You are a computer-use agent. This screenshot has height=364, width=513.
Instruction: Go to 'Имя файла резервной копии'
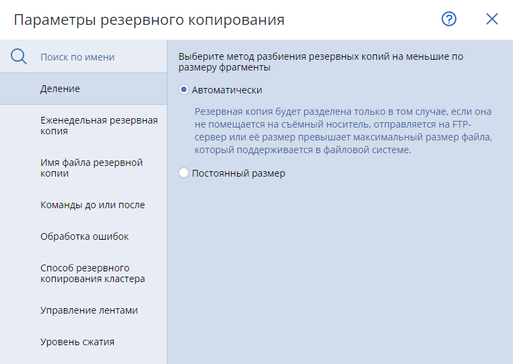pyautogui.click(x=92, y=168)
